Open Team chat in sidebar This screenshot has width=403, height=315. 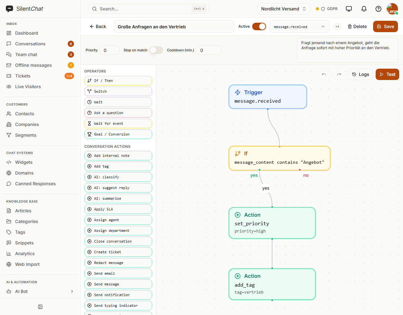[40, 54]
